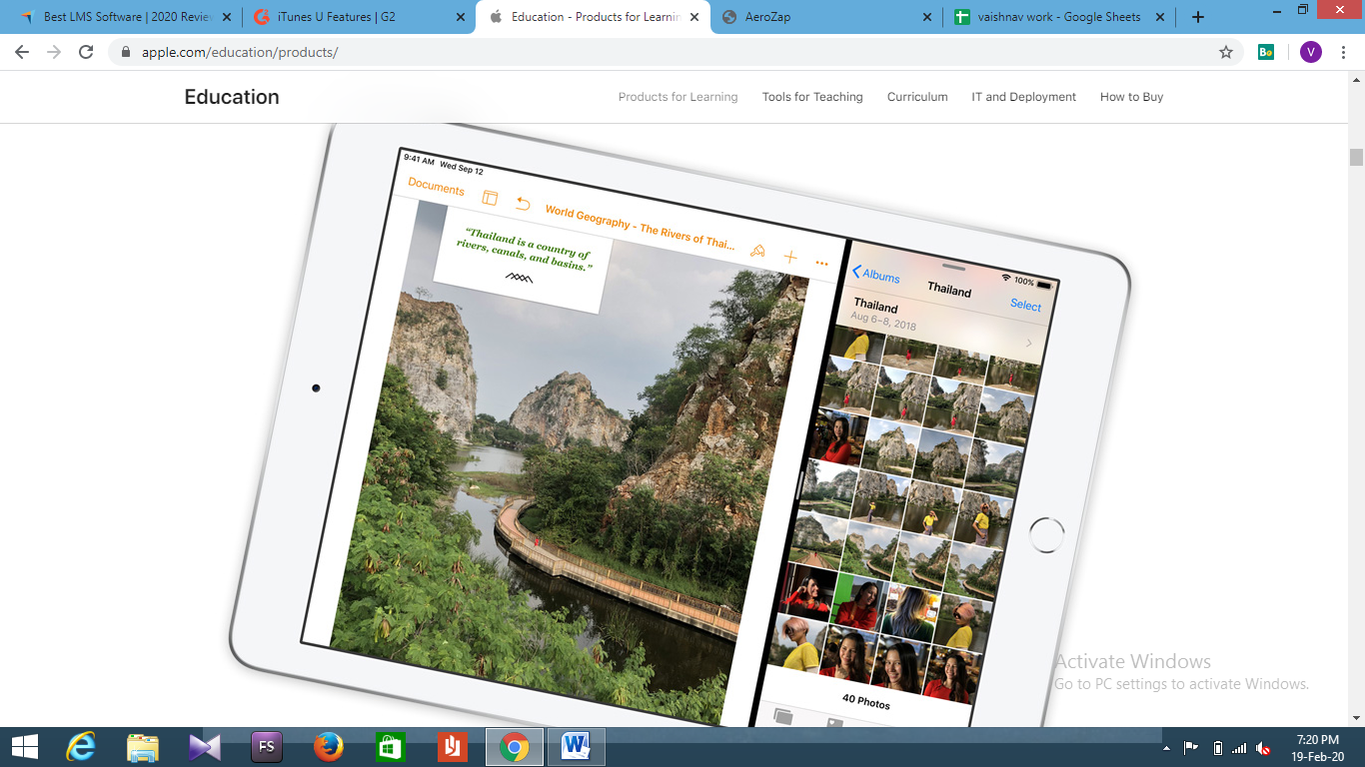Image resolution: width=1365 pixels, height=767 pixels.
Task: Navigate to IT and Deployment
Action: click(x=1023, y=97)
